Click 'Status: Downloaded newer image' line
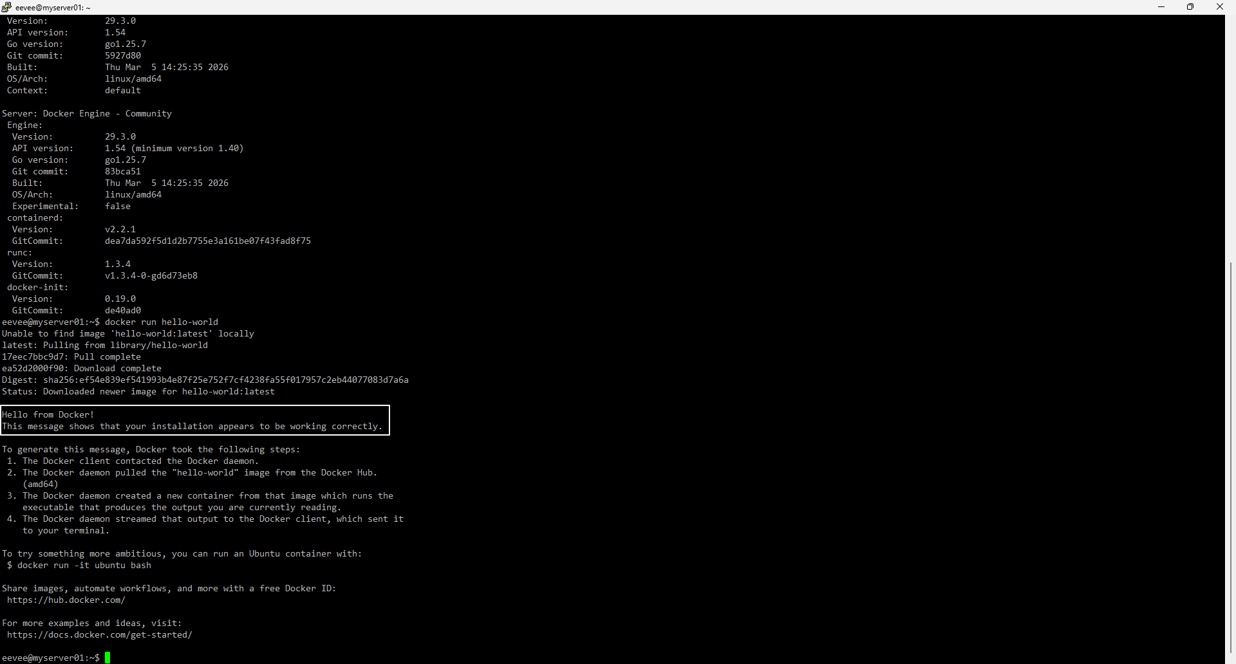1236x664 pixels. point(138,391)
